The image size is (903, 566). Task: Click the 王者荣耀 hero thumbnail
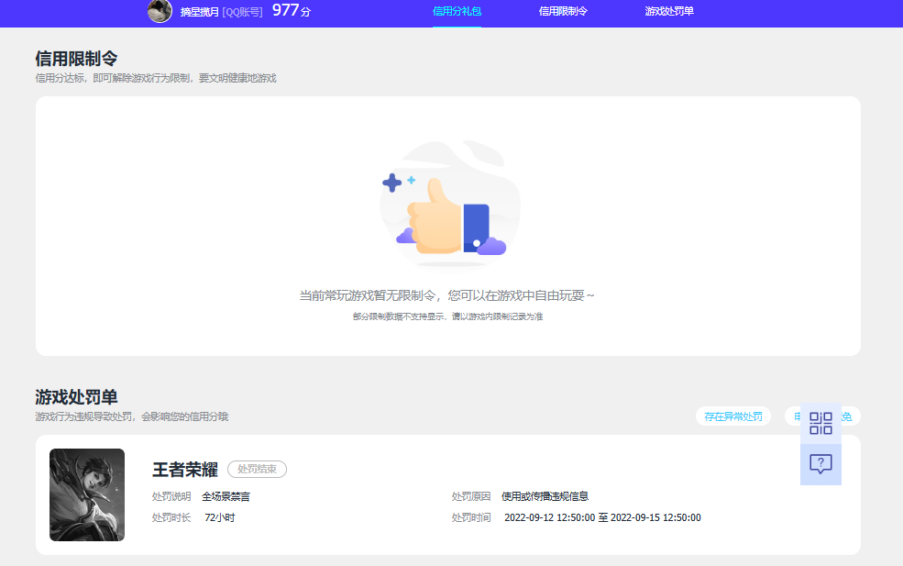click(87, 494)
